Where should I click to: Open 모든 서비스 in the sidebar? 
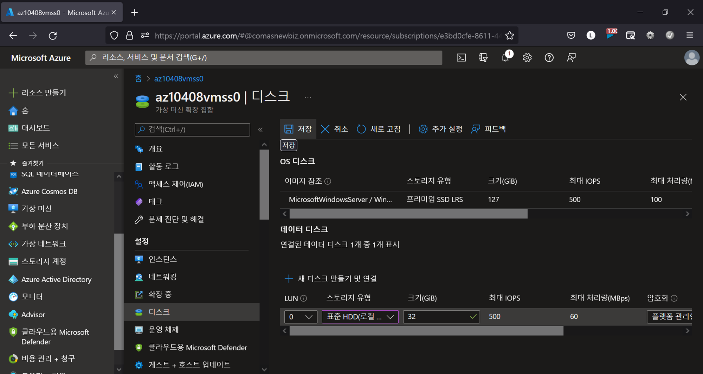[40, 145]
